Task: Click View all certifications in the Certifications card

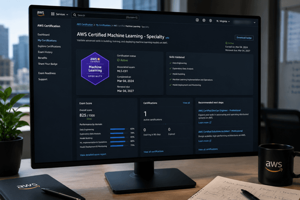Action: 153,151
